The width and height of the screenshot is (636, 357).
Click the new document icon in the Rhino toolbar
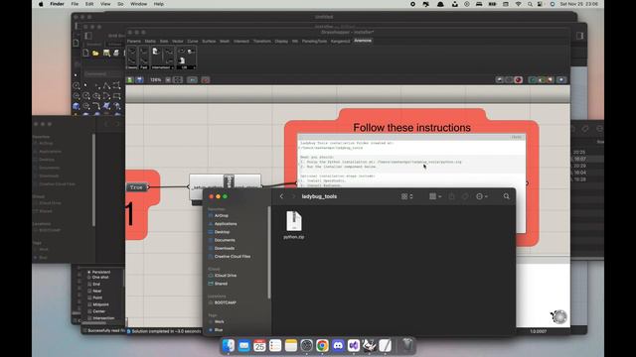coord(85,53)
